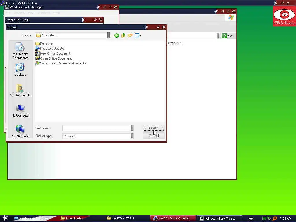Click the BedOS Setup title bar icon
The width and height of the screenshot is (296, 222).
[3, 3]
